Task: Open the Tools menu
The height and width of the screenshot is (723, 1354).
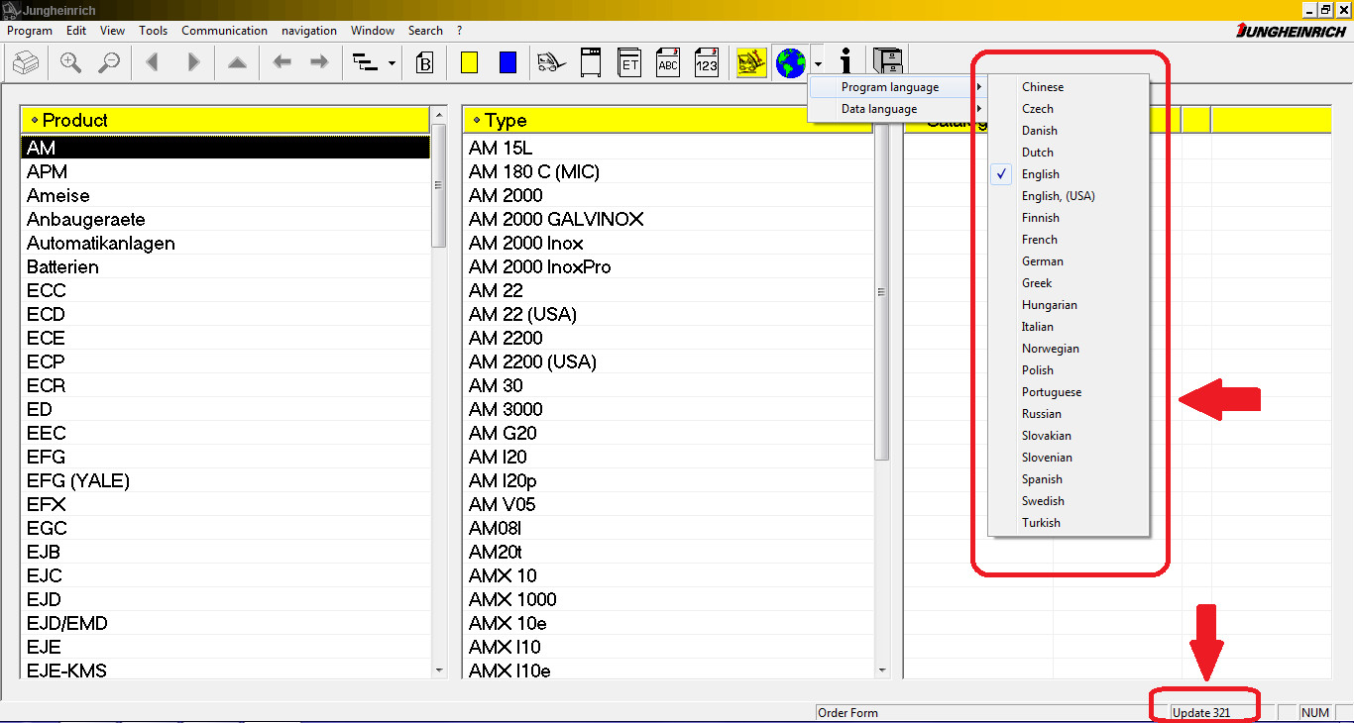Action: tap(153, 31)
